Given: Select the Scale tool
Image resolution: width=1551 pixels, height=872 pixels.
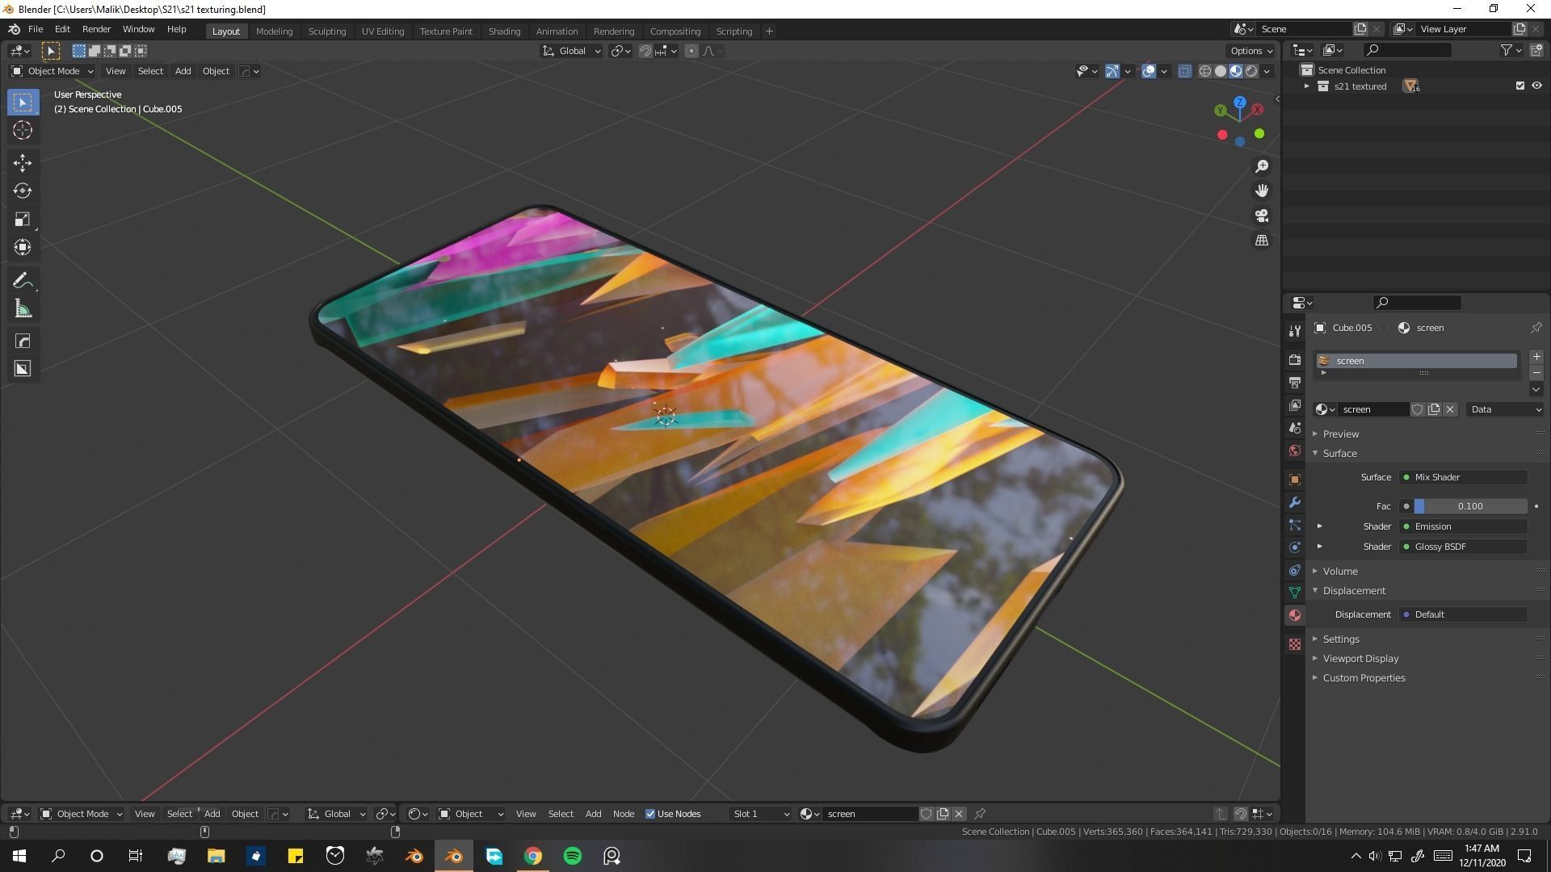Looking at the screenshot, I should coord(23,220).
